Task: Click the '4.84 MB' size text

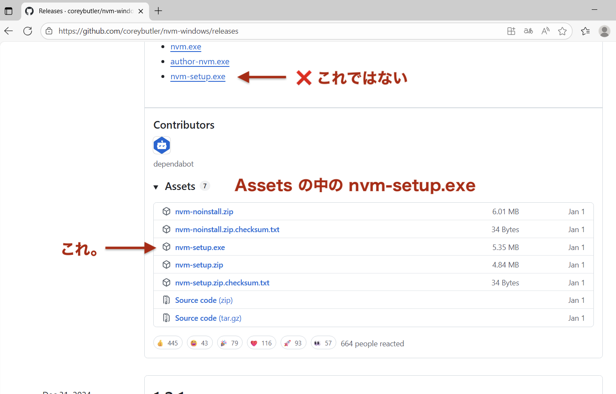Action: click(x=505, y=265)
